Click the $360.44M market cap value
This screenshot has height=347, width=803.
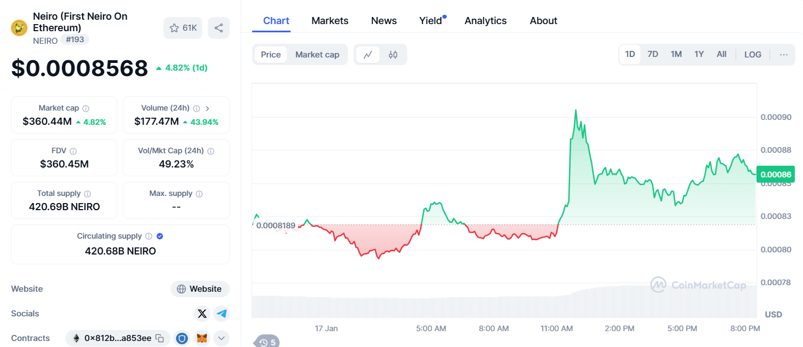47,122
